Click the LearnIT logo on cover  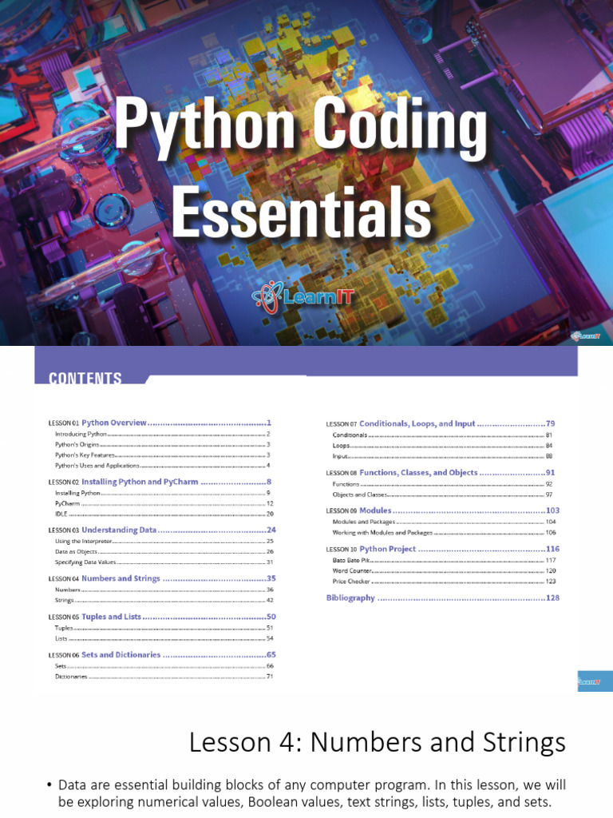[x=303, y=297]
